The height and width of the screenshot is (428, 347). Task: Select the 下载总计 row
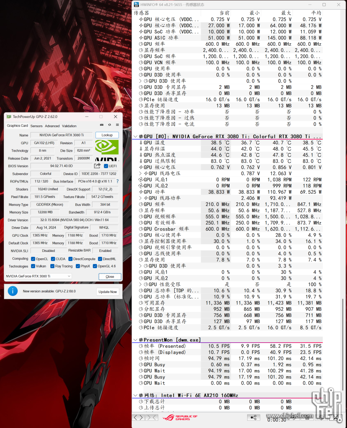227,401
